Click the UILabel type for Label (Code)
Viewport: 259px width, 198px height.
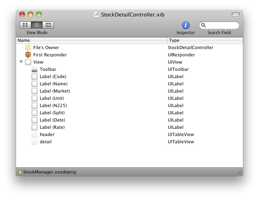coord(175,76)
